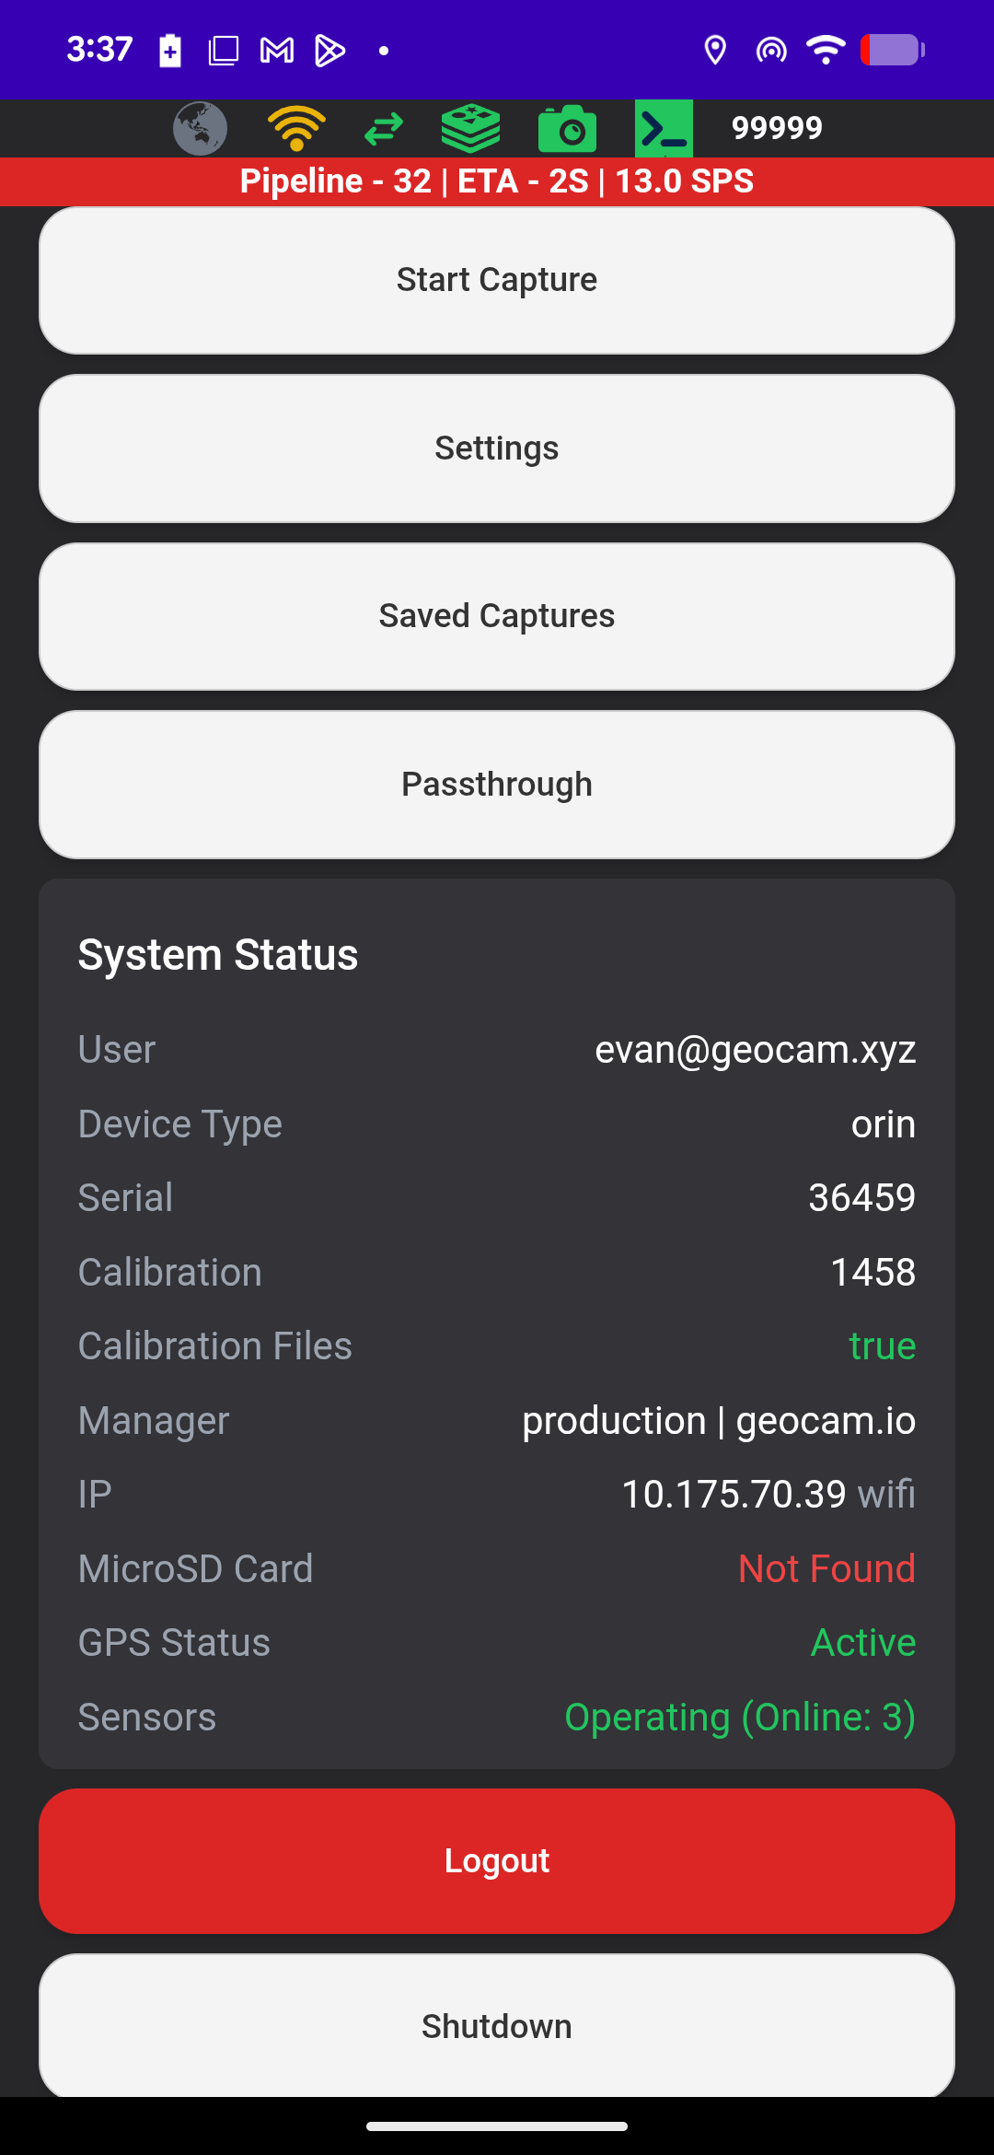Tap the globe map icon
The height and width of the screenshot is (2155, 994).
(x=200, y=128)
